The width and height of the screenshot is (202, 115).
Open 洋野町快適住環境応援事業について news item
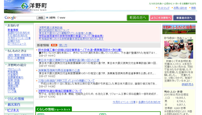(x=60, y=91)
